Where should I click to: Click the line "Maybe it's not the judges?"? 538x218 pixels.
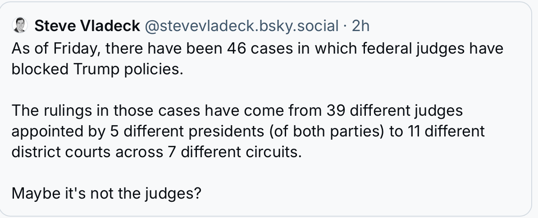point(106,193)
